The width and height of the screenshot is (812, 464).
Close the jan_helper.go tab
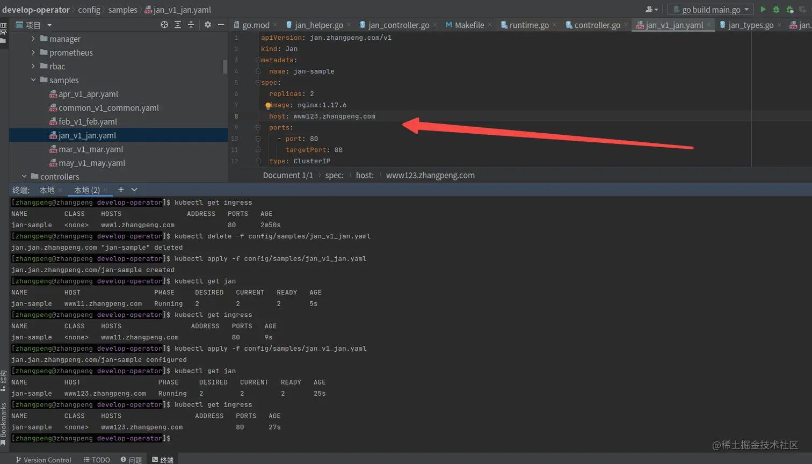click(349, 25)
